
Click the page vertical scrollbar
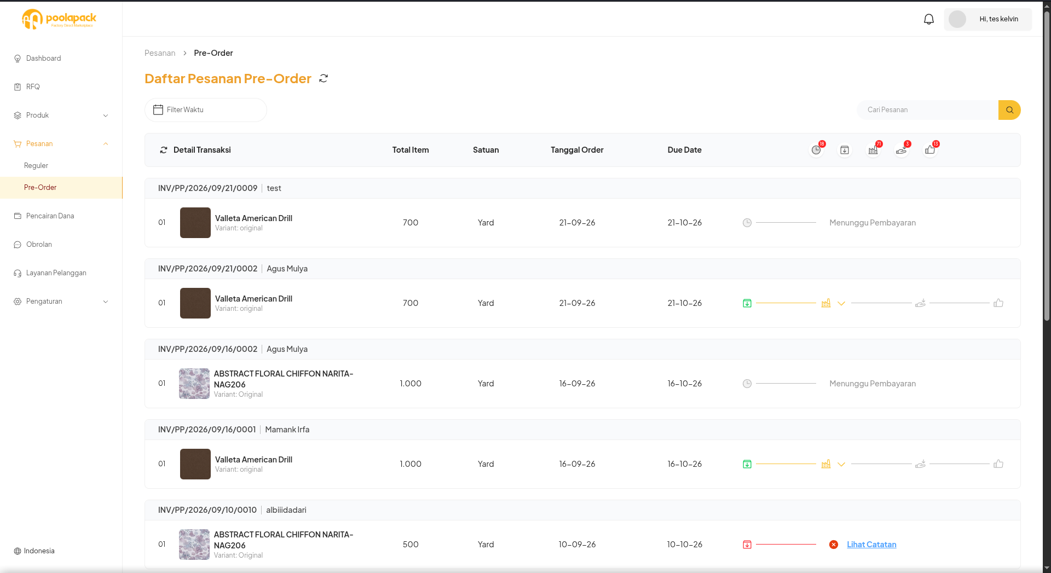pyautogui.click(x=1047, y=165)
